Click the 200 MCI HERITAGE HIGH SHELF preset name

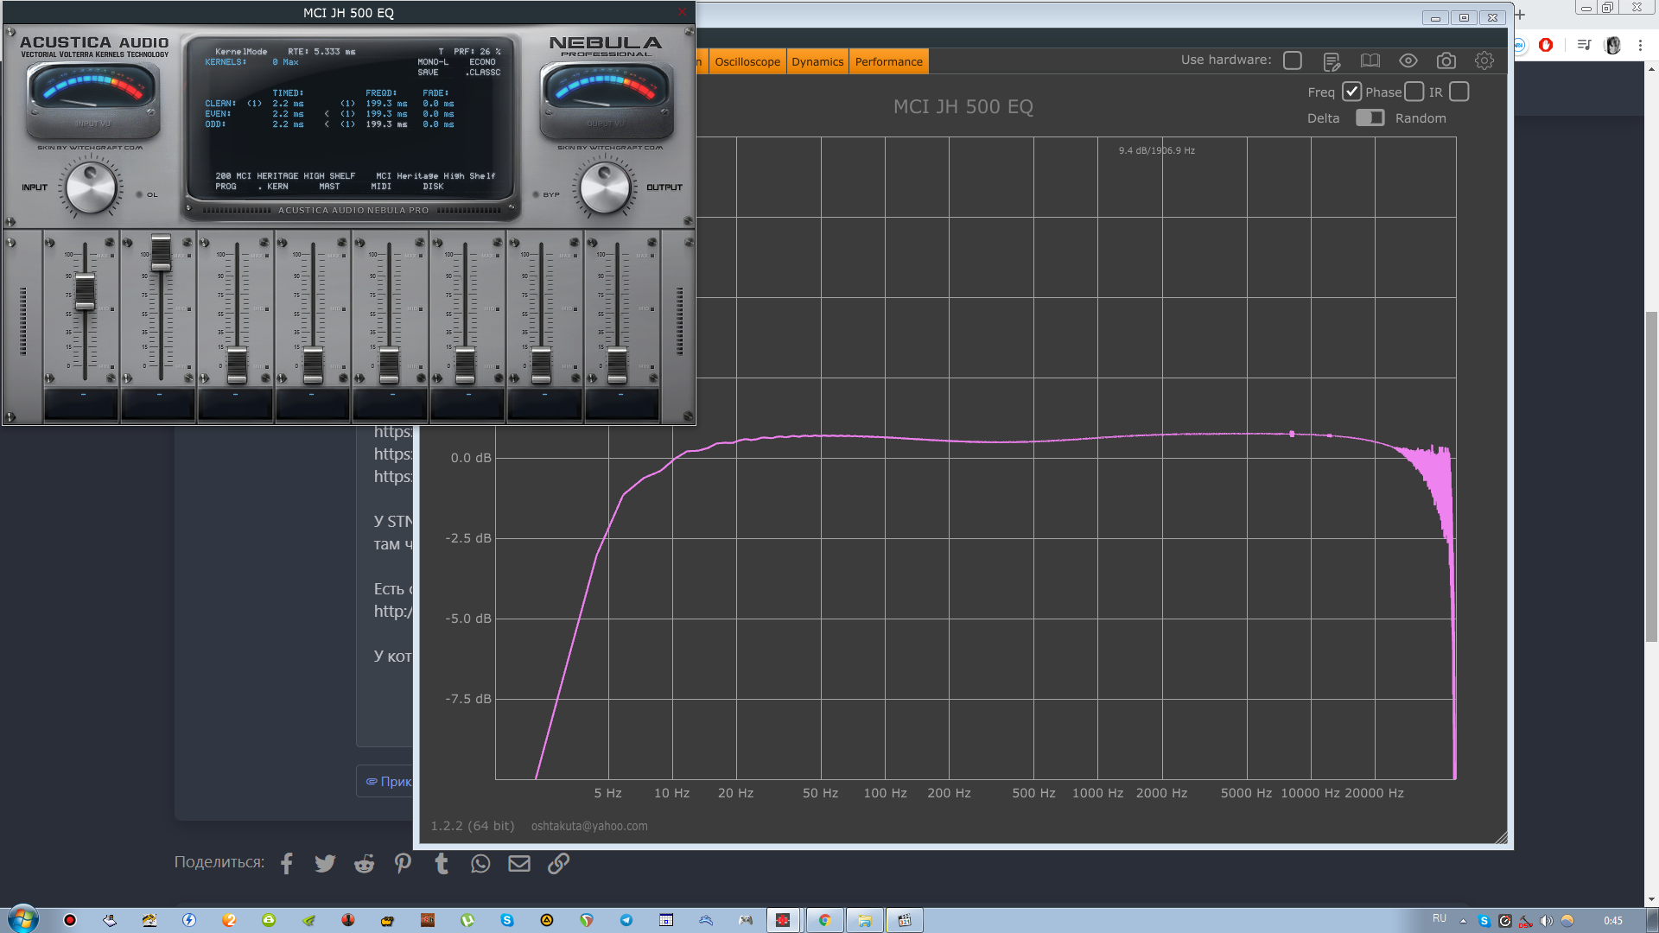pos(285,176)
